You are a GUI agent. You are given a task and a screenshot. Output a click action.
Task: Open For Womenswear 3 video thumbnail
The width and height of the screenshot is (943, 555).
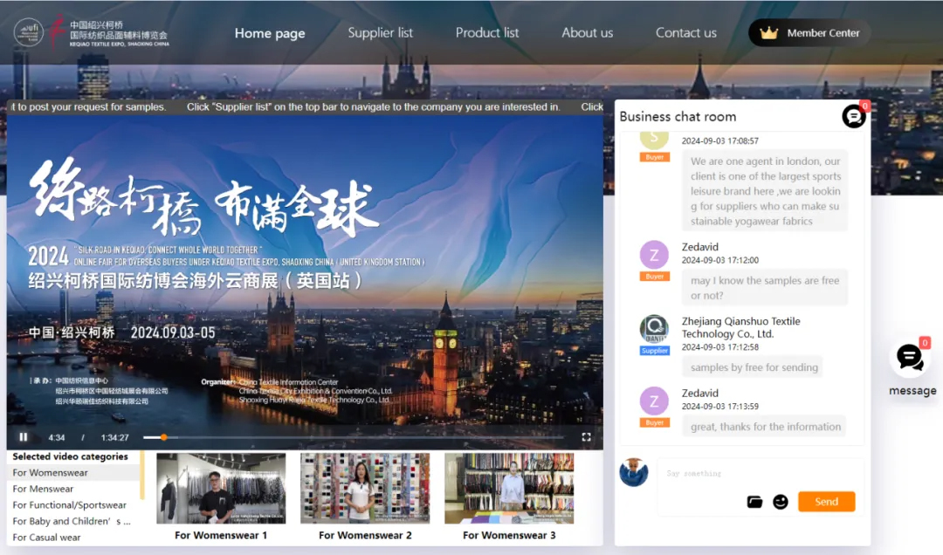tap(509, 489)
